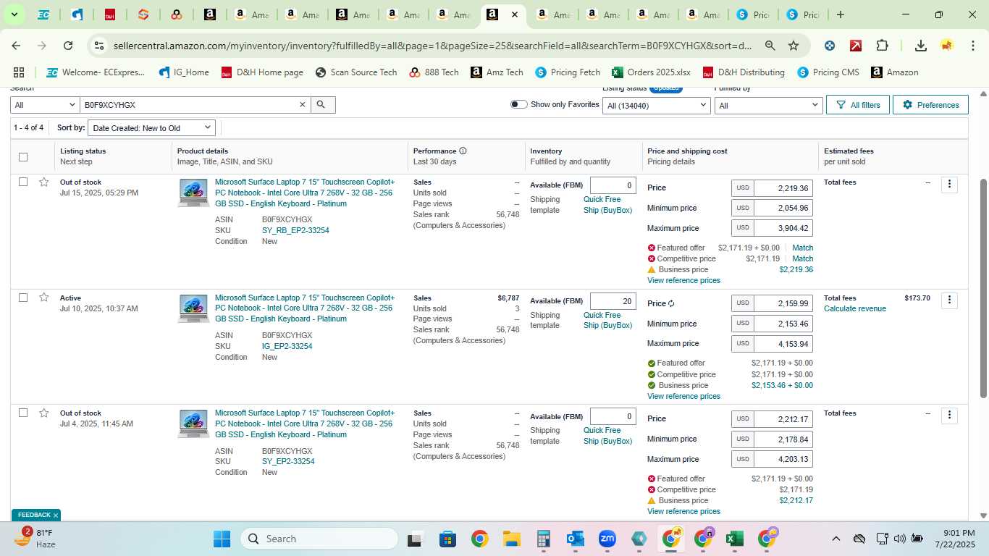989x556 pixels.
Task: Edit Available quantity field showing 20
Action: click(613, 301)
